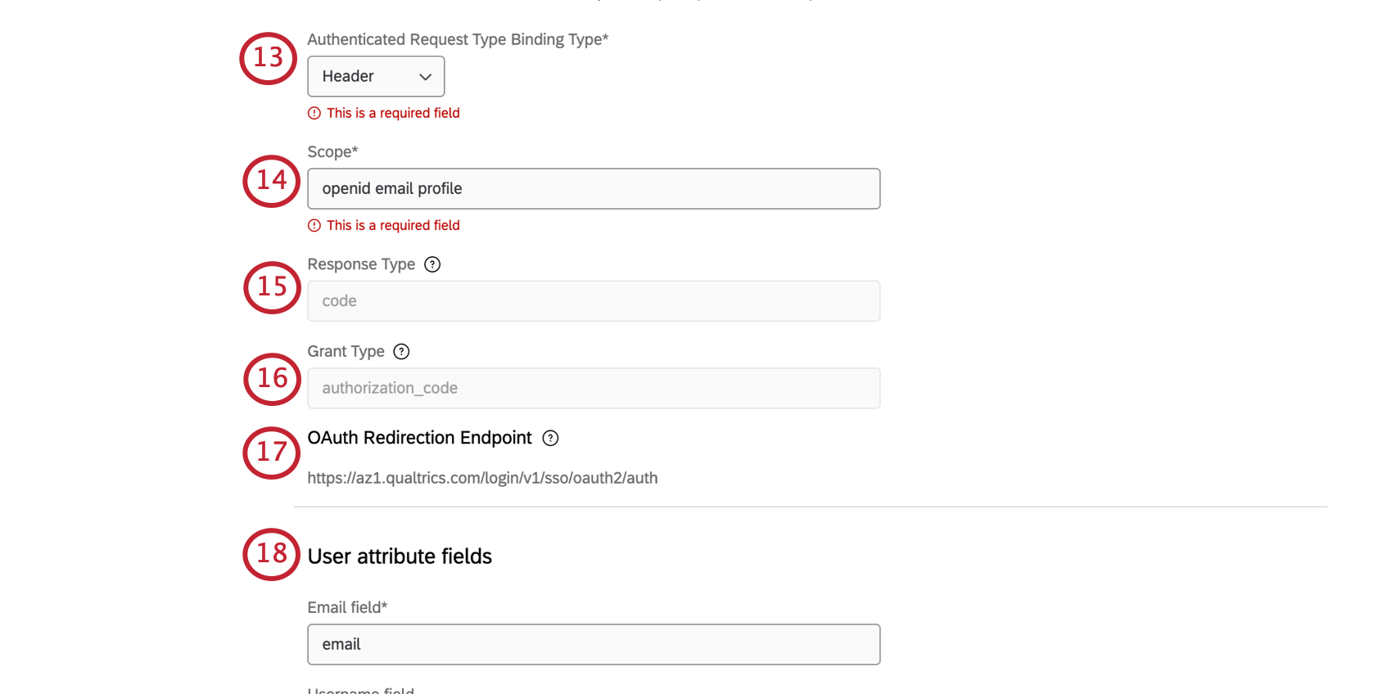Click the required field error under Scope

393,226
